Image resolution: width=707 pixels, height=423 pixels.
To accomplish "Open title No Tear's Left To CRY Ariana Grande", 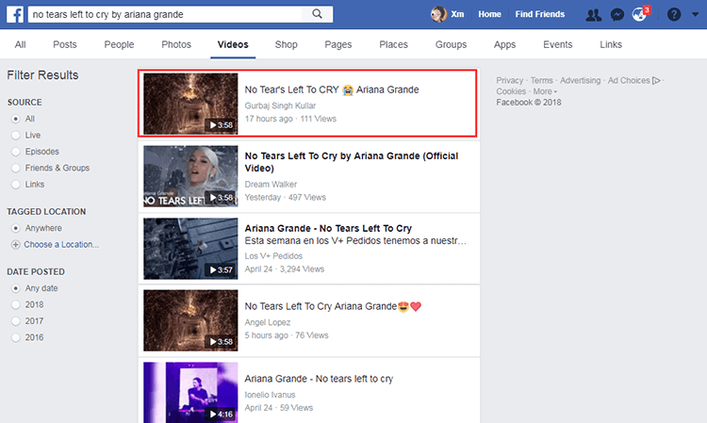I will [332, 89].
